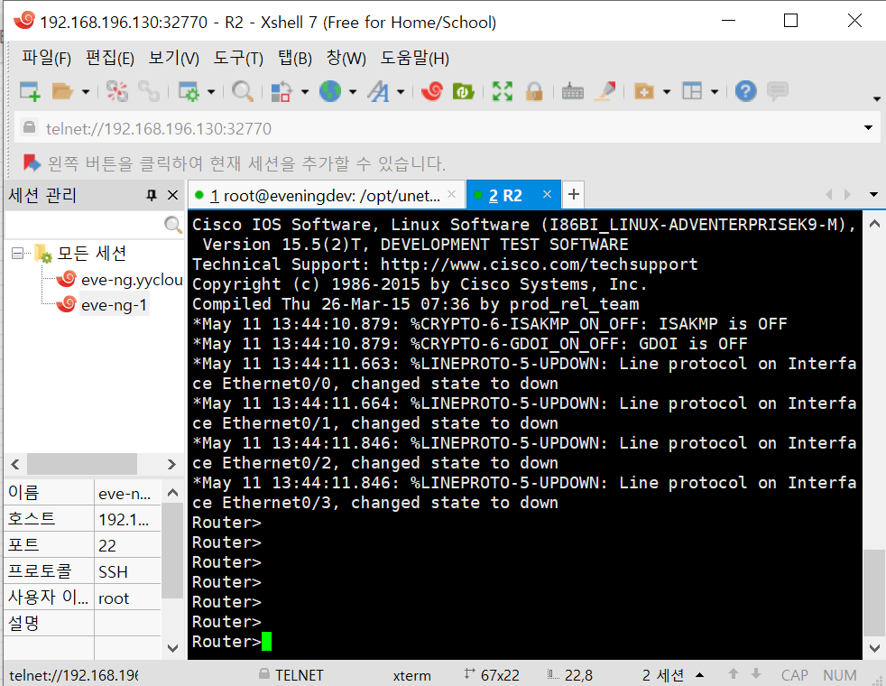Click the layout panes toolbar icon
Image resolution: width=886 pixels, height=686 pixels.
(692, 91)
